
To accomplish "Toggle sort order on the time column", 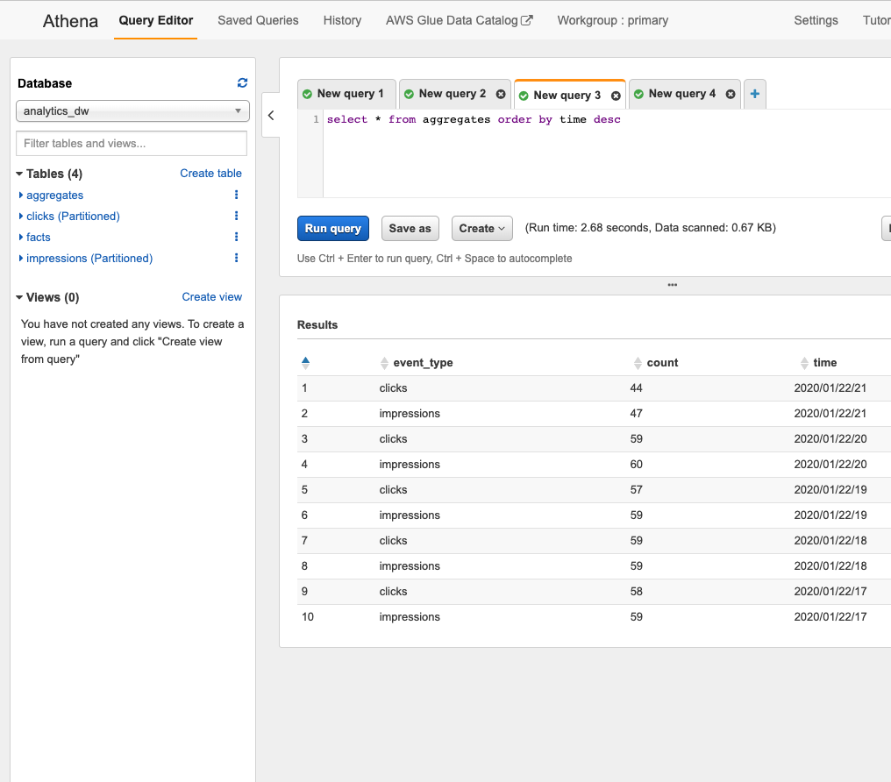I will click(x=804, y=362).
